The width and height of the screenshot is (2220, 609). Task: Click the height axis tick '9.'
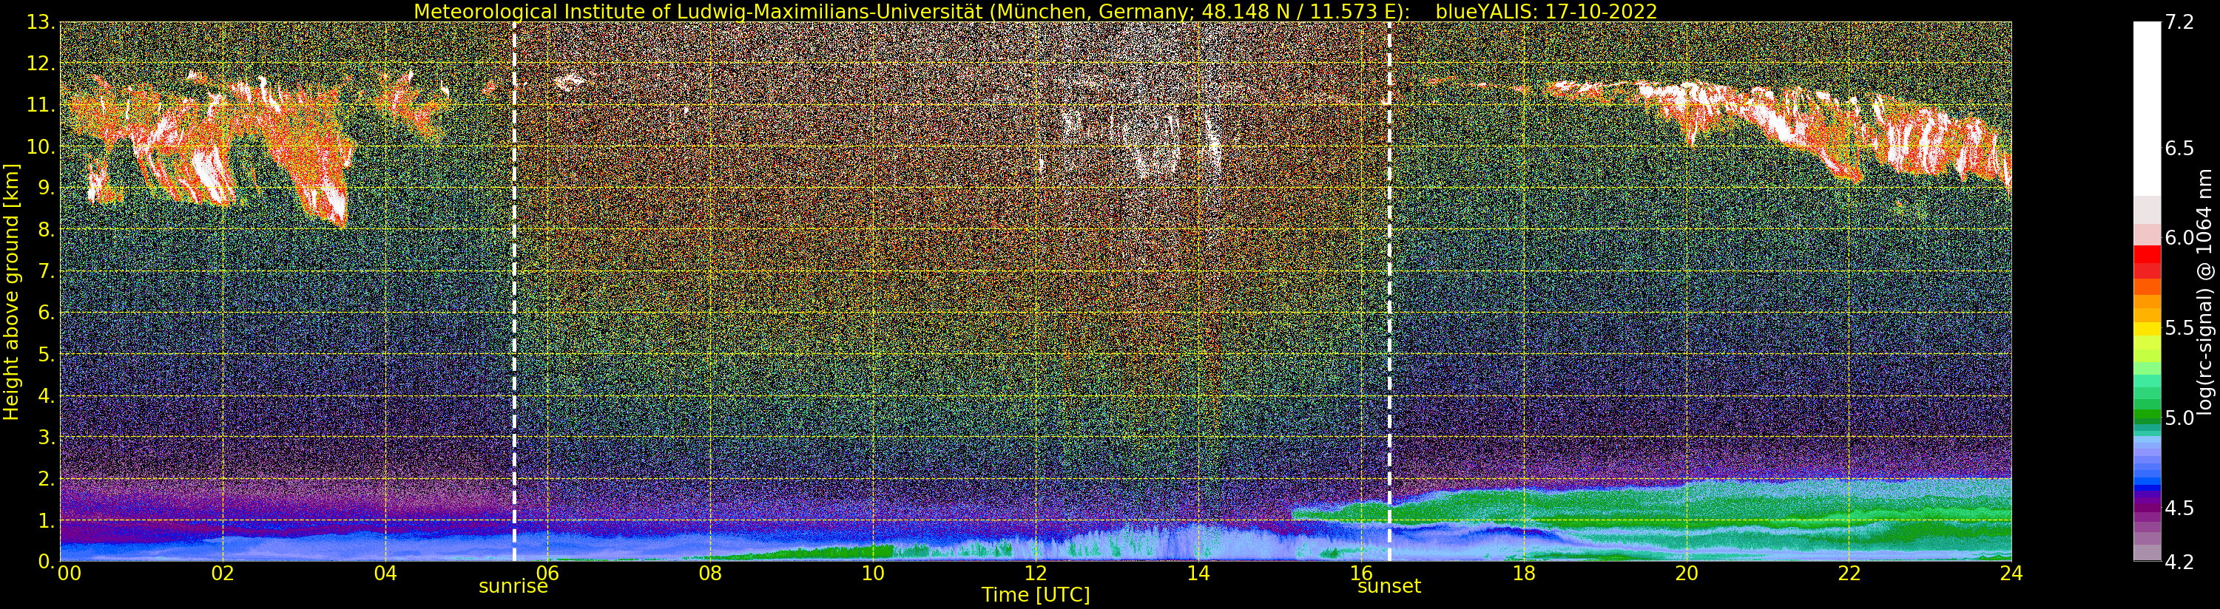(47, 188)
